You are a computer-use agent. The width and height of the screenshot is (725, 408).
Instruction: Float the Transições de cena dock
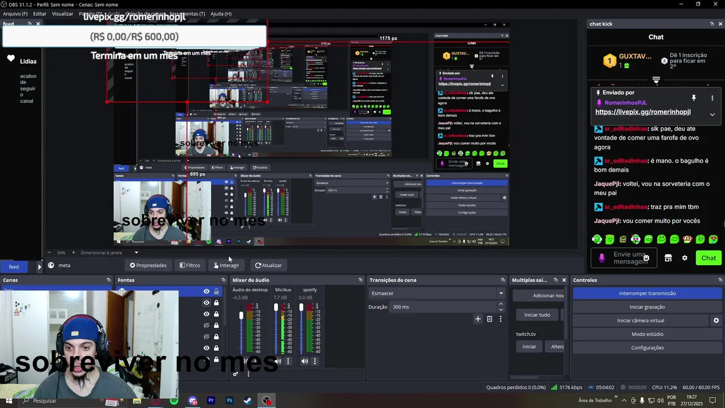pos(502,280)
